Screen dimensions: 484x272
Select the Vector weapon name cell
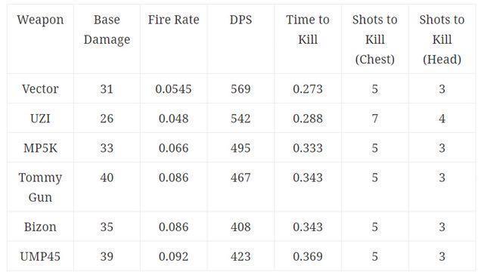click(40, 89)
